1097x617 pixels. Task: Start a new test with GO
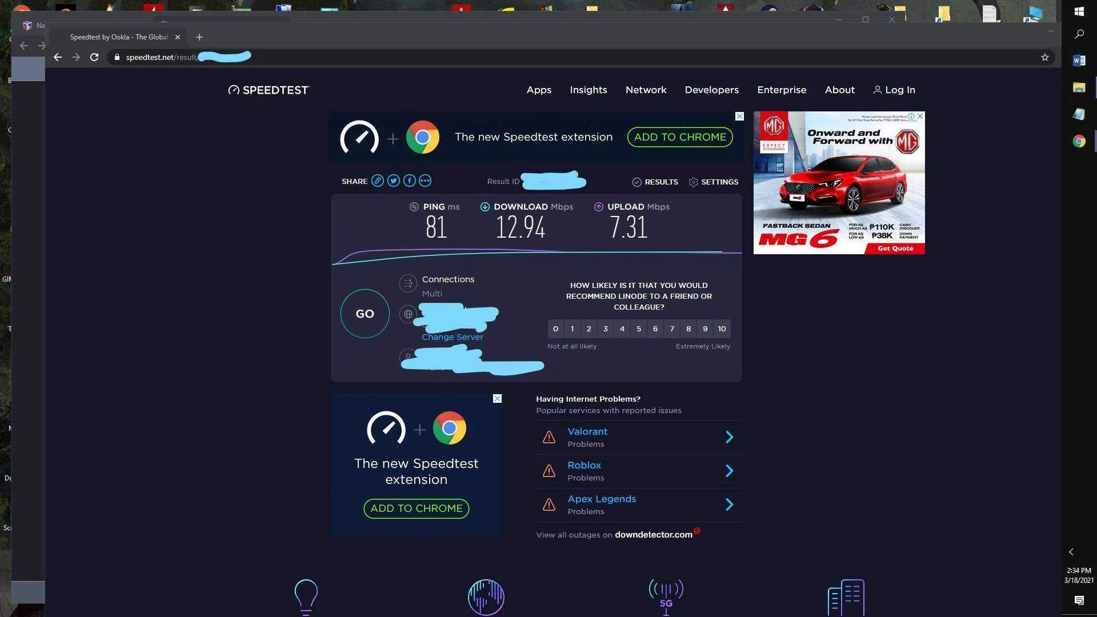[x=365, y=314]
